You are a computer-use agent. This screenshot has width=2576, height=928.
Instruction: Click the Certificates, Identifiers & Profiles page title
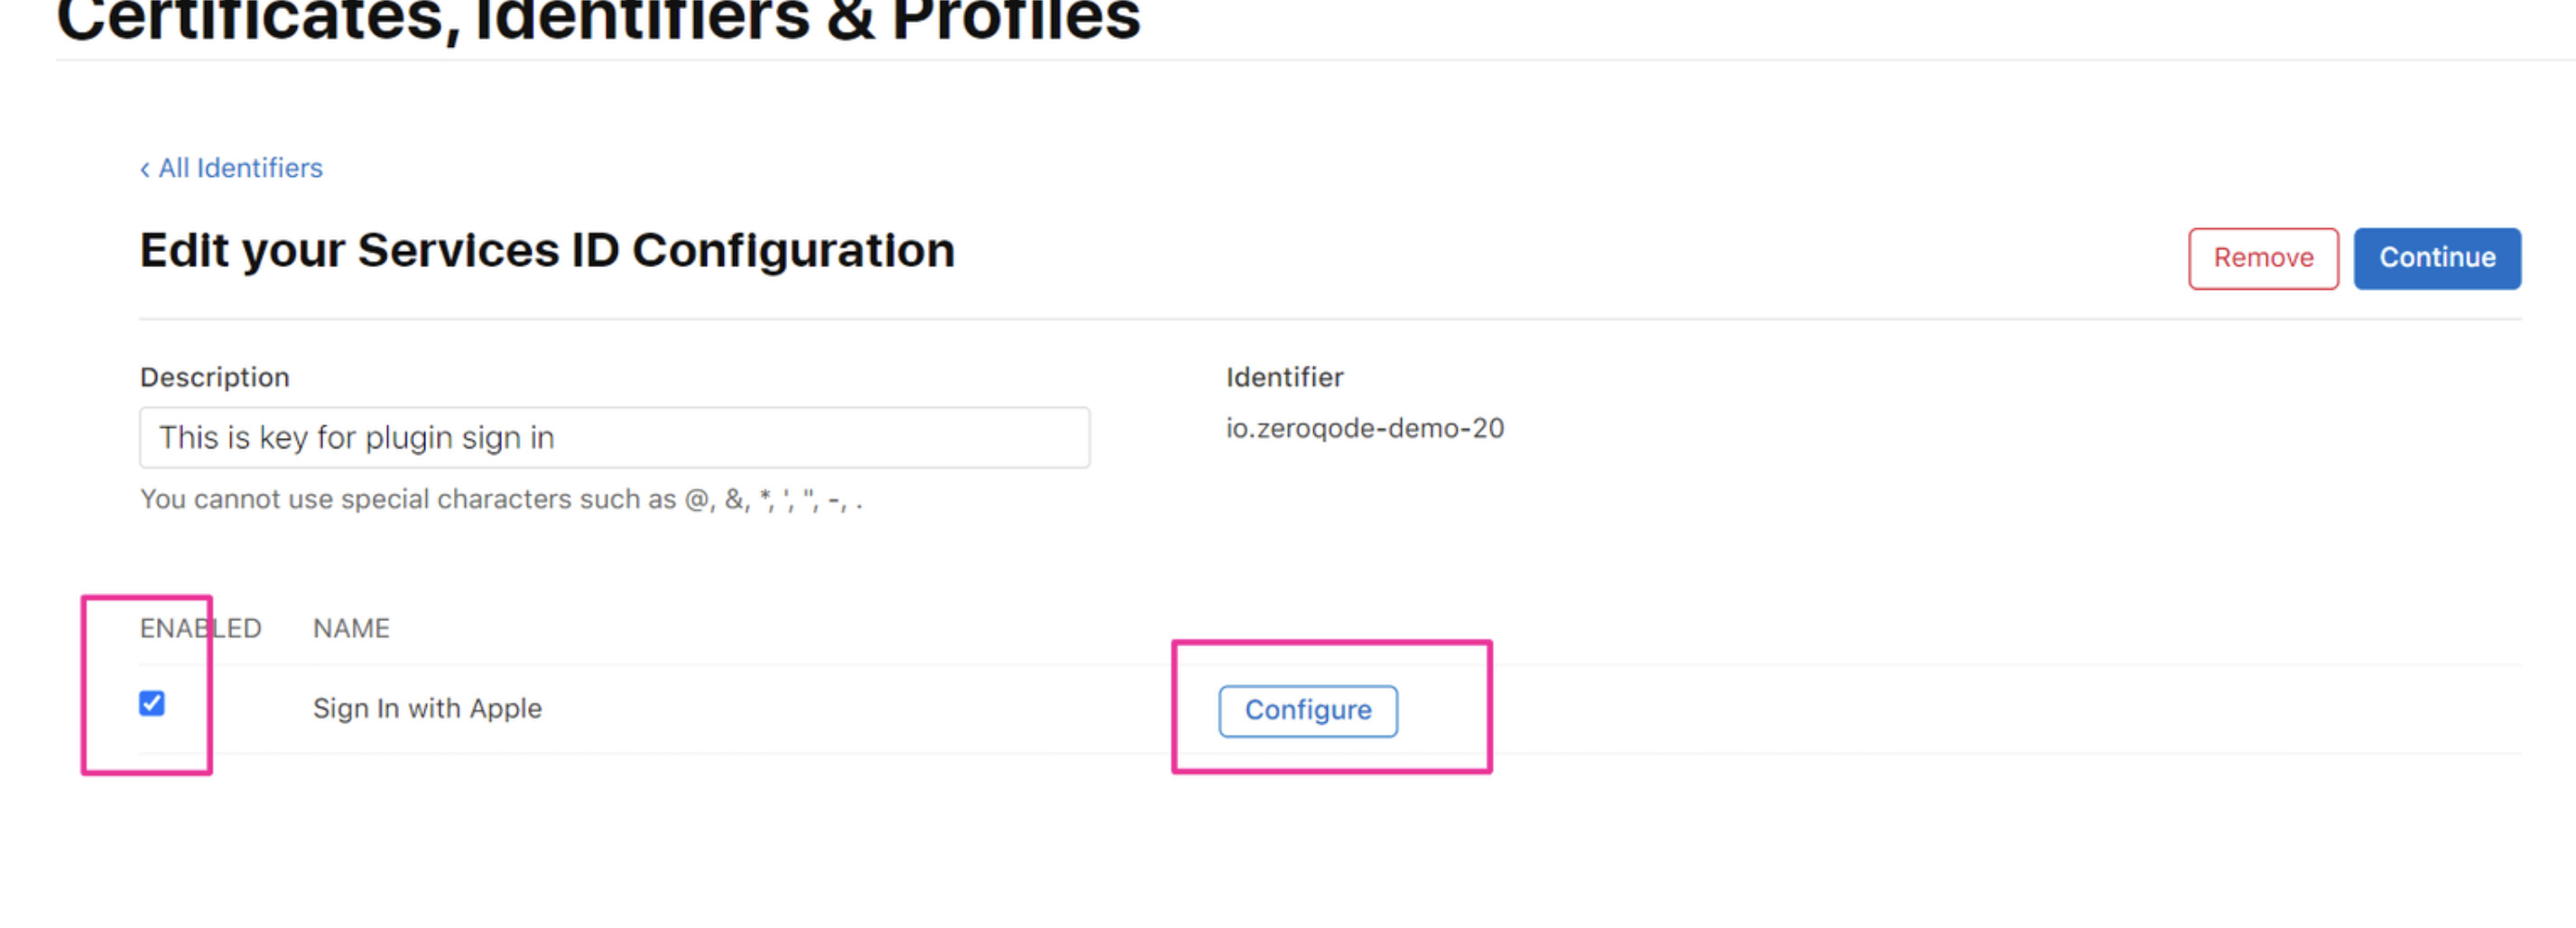tap(598, 20)
